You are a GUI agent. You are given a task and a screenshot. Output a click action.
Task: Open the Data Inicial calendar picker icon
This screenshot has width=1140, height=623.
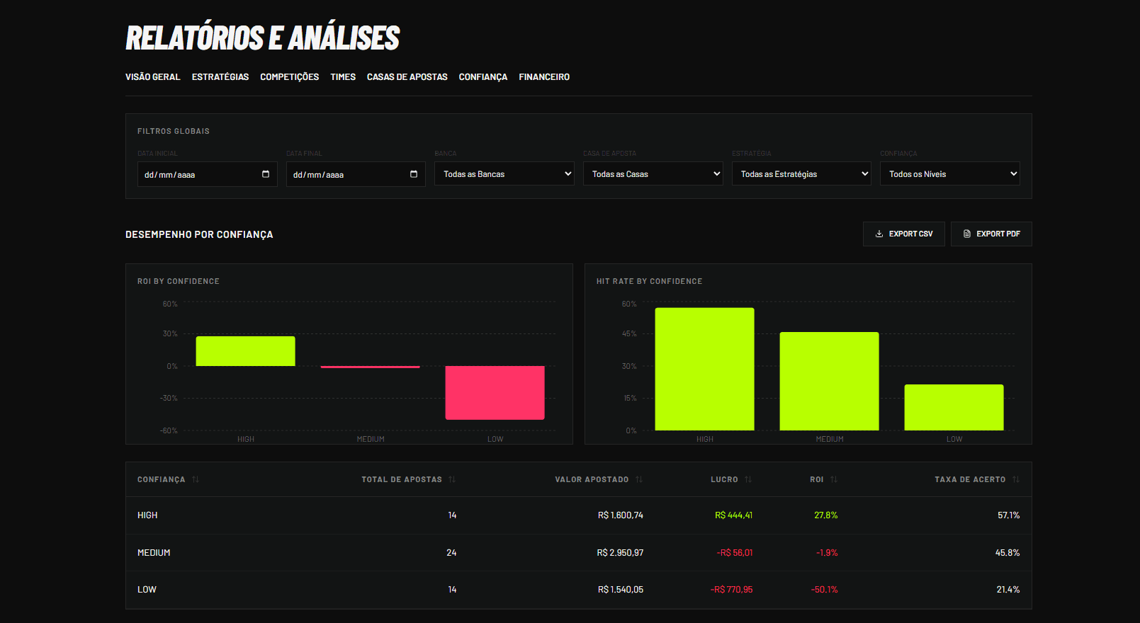266,174
